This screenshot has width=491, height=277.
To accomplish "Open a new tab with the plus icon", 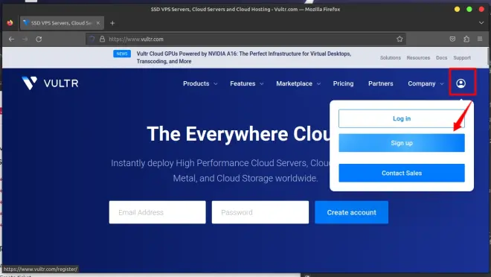I will pyautogui.click(x=112, y=23).
